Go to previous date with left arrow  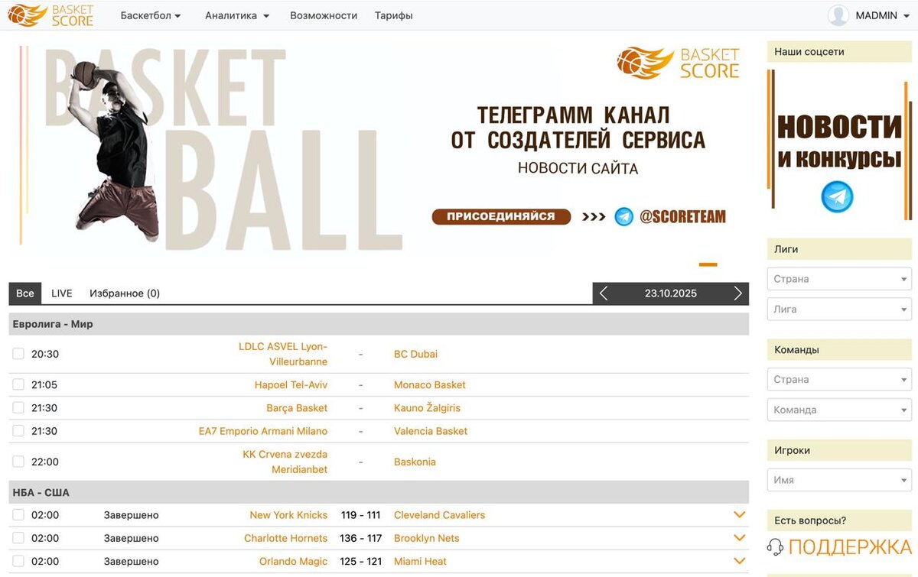604,293
